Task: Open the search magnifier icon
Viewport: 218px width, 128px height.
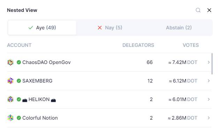Action: pos(198,10)
